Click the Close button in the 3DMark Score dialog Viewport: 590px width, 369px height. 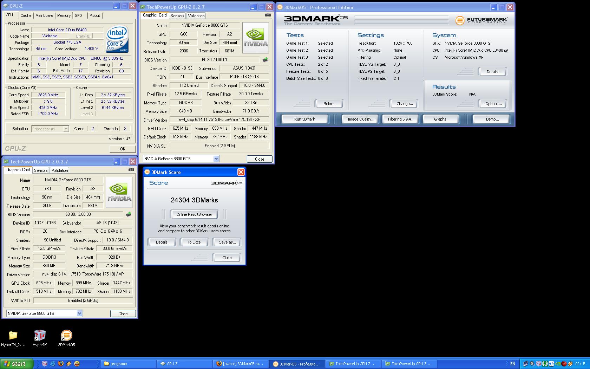tap(227, 258)
